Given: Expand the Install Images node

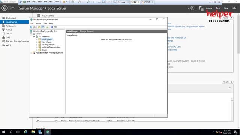Looking at the screenshot, I should 37,39.
